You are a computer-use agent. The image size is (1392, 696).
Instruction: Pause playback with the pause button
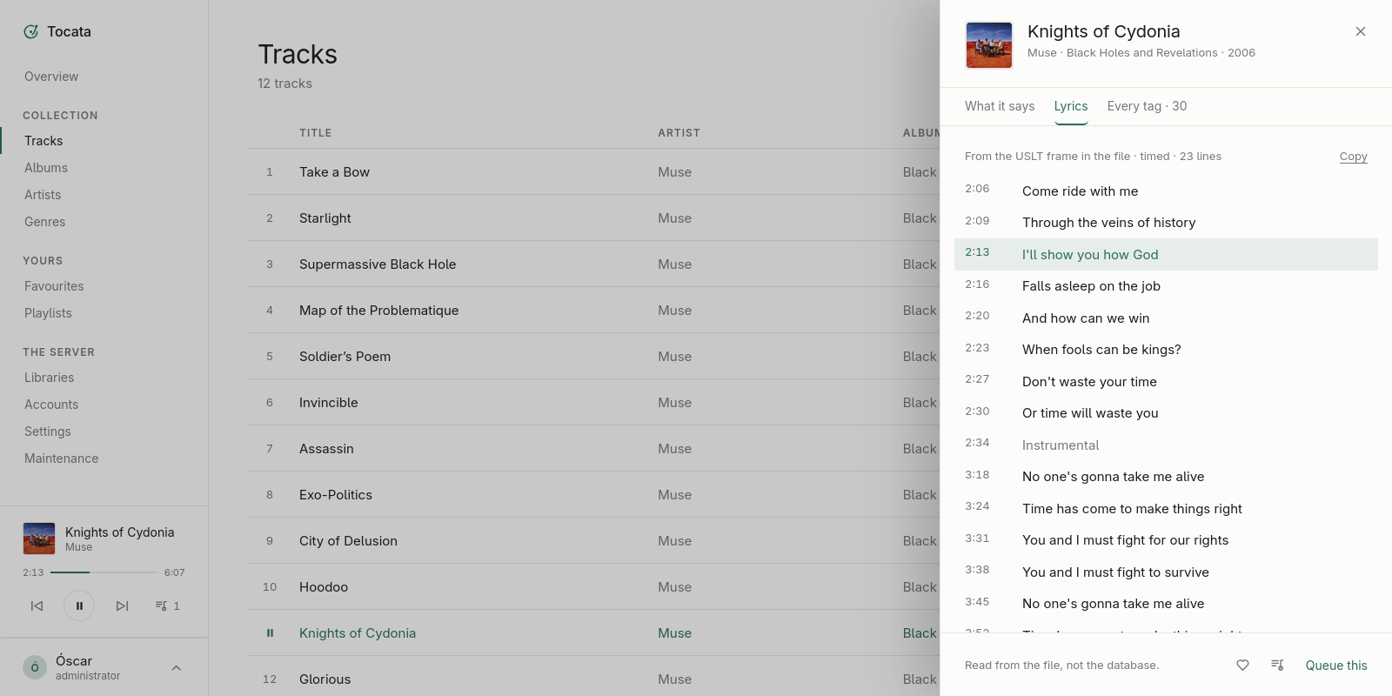tap(79, 606)
